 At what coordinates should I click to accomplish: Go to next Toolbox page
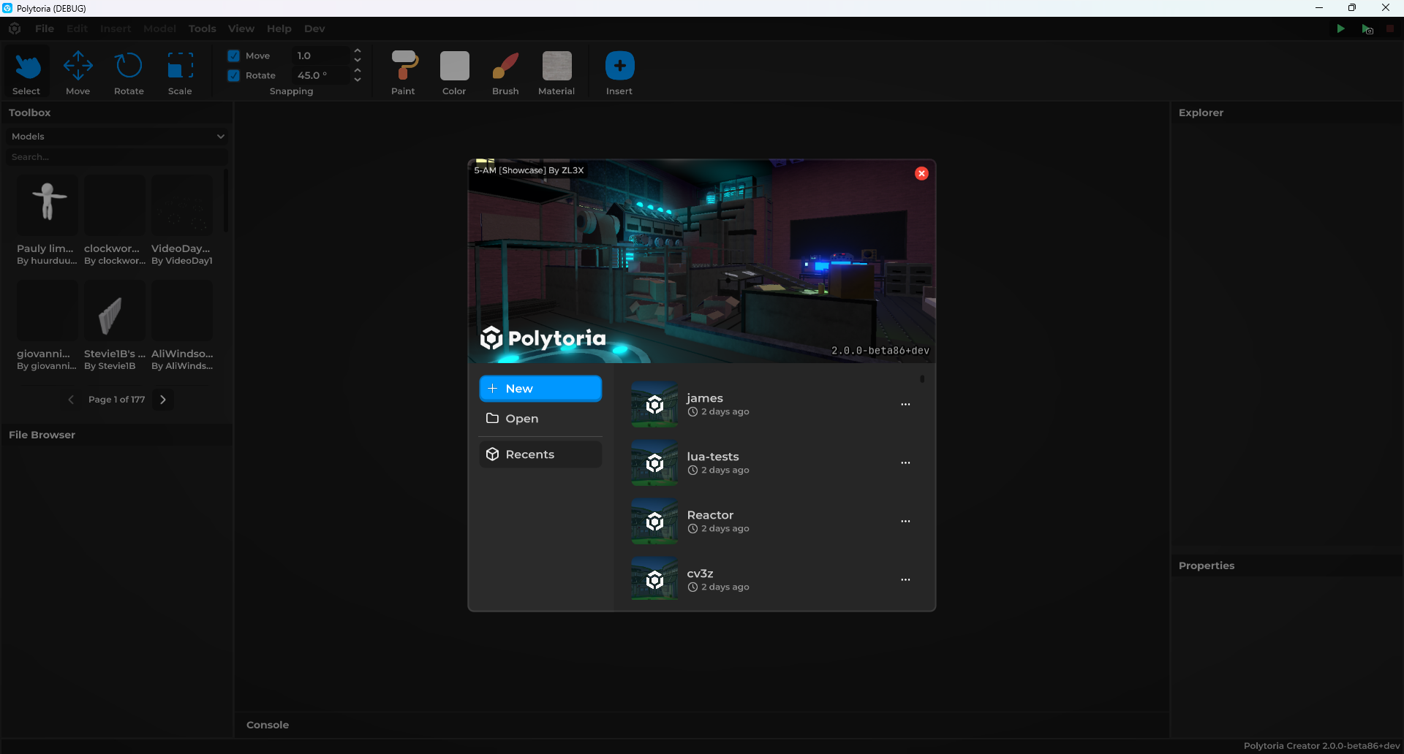[163, 400]
